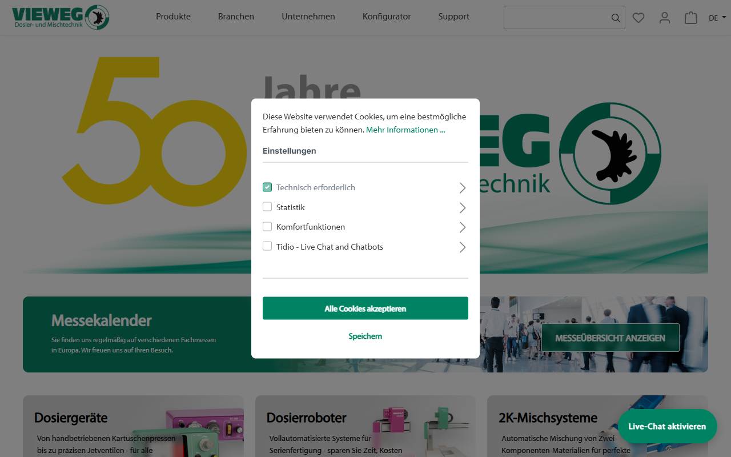Open the Branchen menu

pyautogui.click(x=236, y=17)
